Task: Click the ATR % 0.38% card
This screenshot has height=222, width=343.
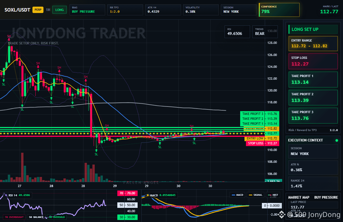Action: tap(313, 167)
